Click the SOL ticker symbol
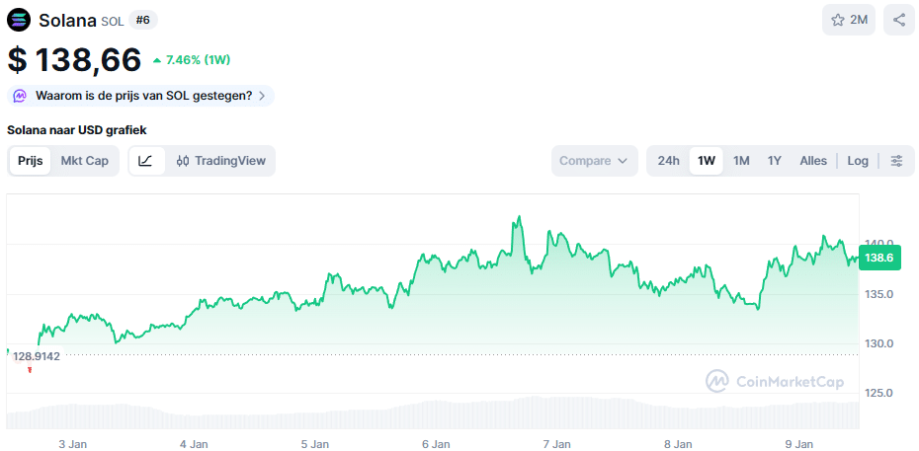The width and height of the screenshot is (919, 451). point(113,22)
